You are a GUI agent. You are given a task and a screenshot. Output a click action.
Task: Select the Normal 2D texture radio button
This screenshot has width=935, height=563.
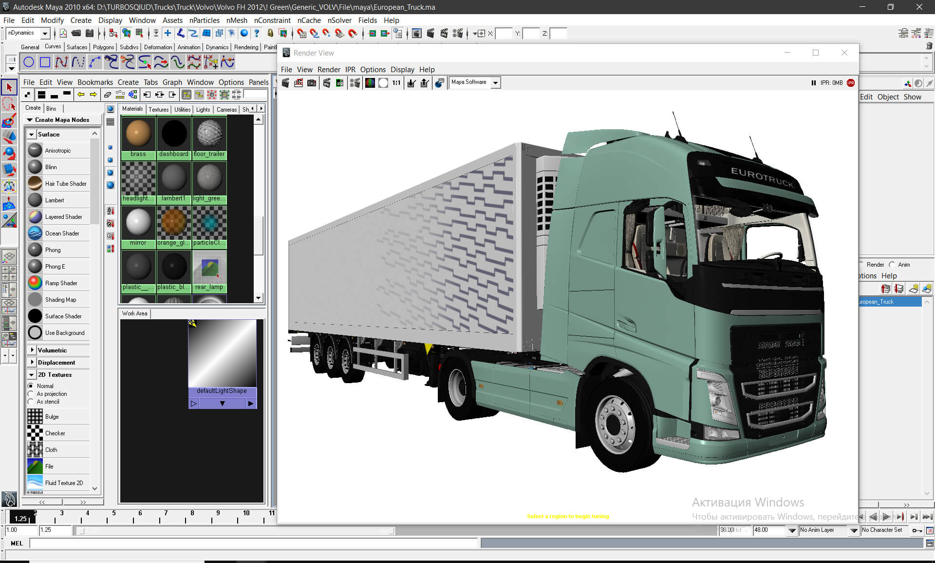(x=31, y=386)
